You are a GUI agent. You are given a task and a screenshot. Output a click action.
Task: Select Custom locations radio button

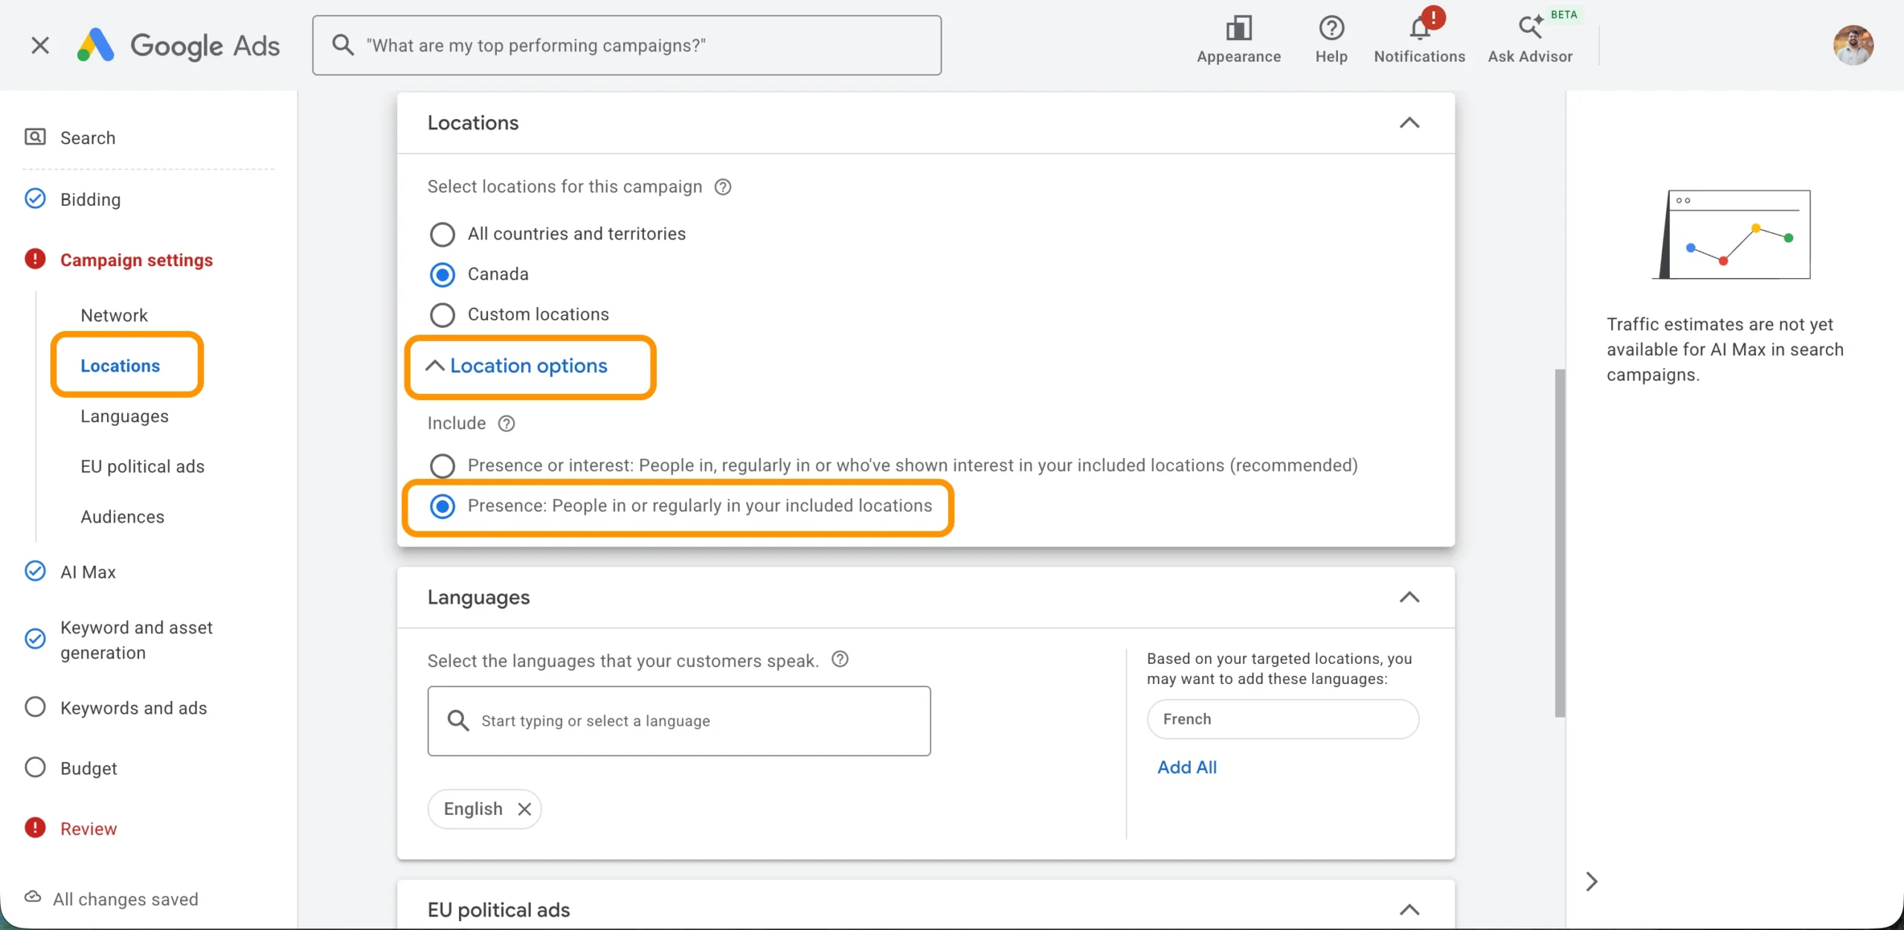[x=443, y=314]
